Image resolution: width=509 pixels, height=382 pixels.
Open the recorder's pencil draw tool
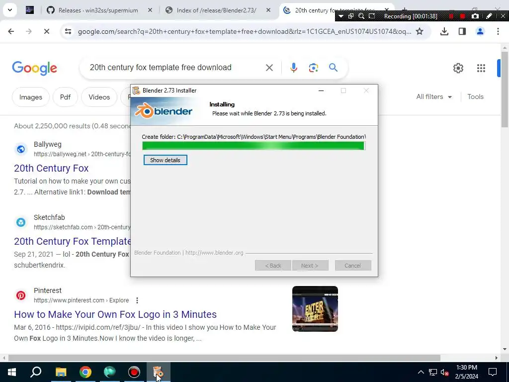(489, 16)
